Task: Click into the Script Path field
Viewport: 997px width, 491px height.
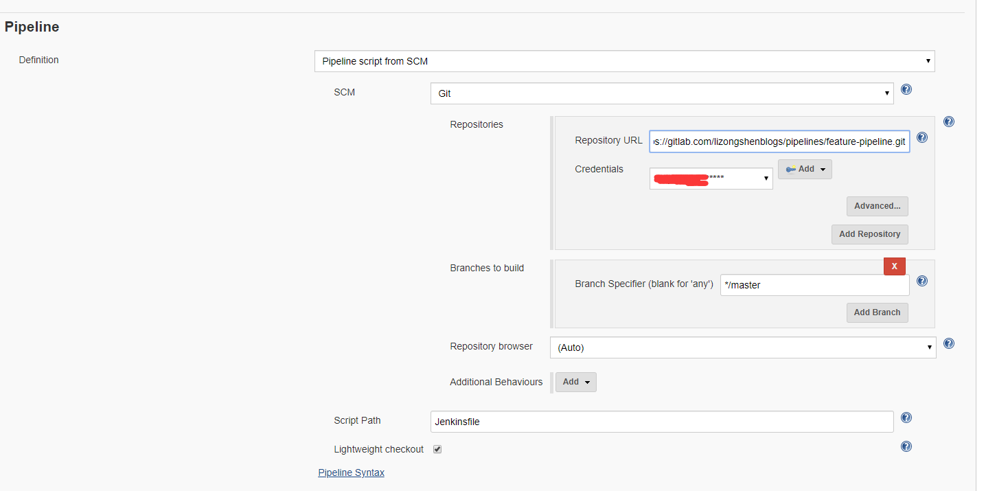Action: pyautogui.click(x=661, y=422)
